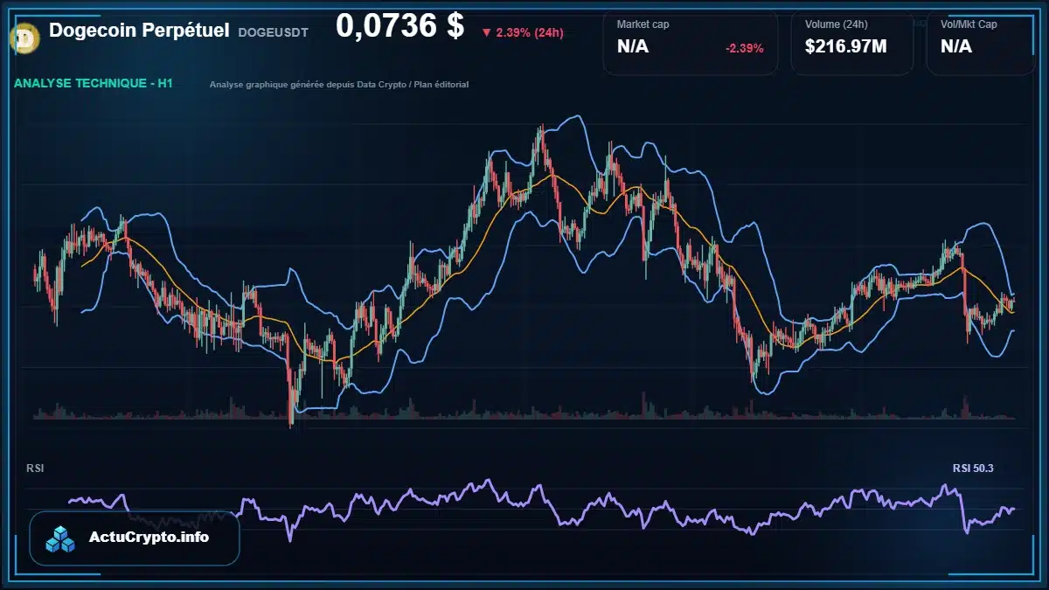Click the ActuCrypto blue cubes logo
Image resolution: width=1049 pixels, height=590 pixels.
61,538
